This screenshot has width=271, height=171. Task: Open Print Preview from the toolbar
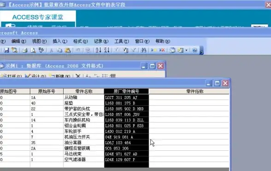(33, 50)
